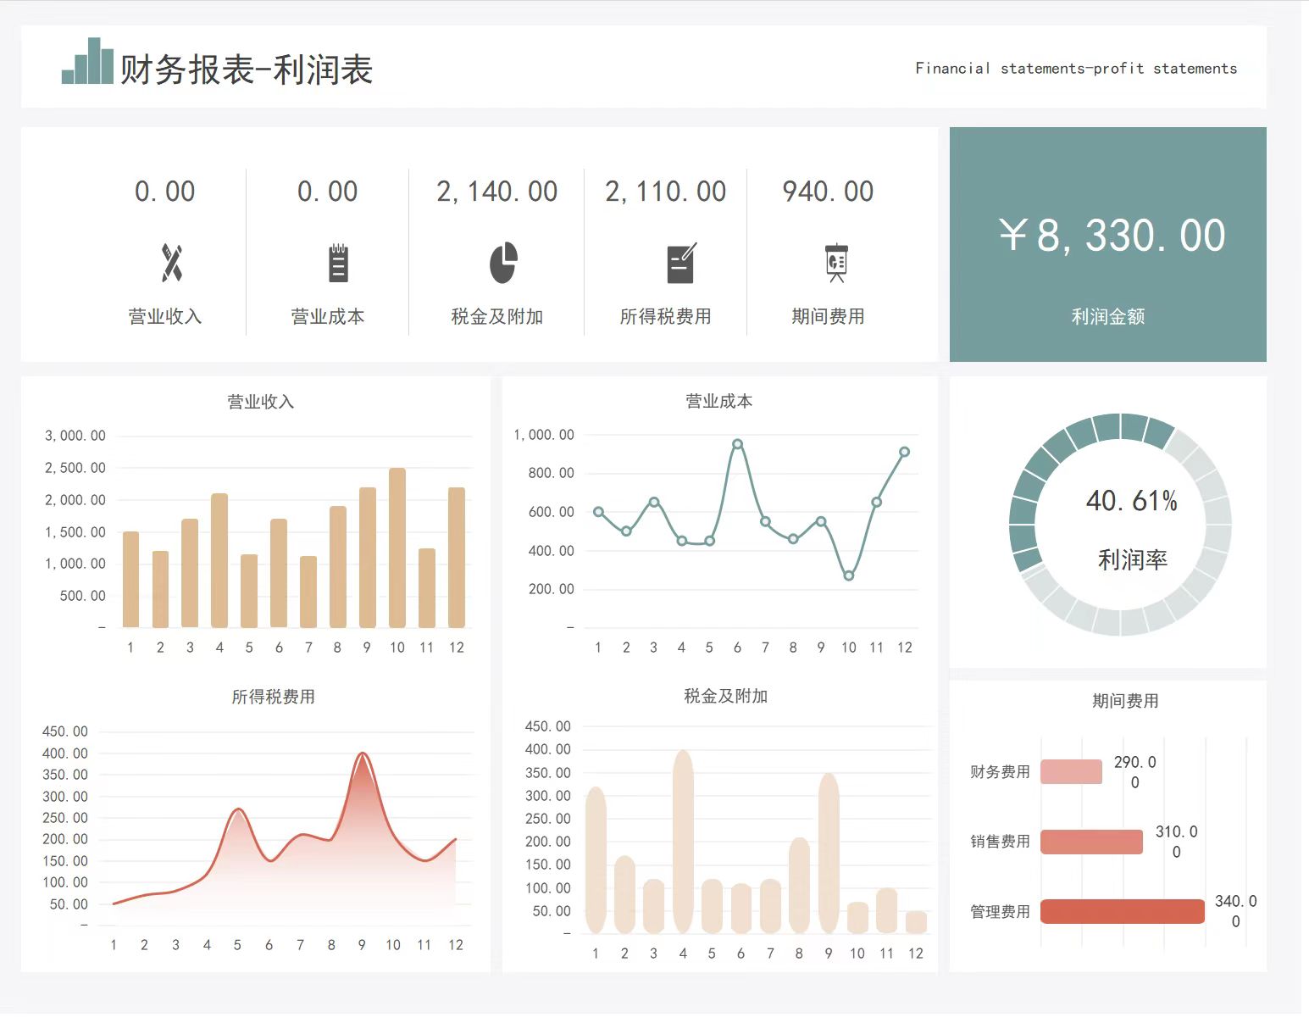Click the 财务费用 horizontal bar
The width and height of the screenshot is (1309, 1023).
[x=1071, y=771]
